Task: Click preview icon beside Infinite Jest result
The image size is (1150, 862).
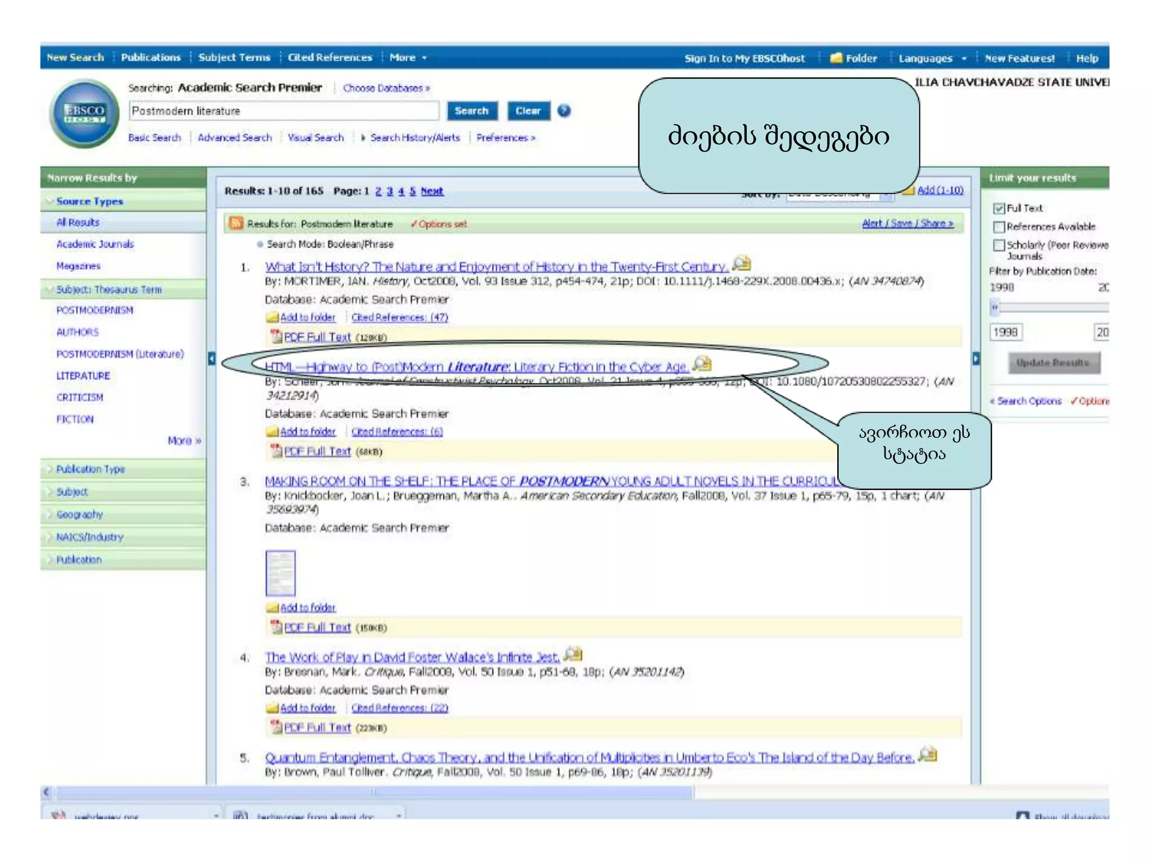Action: pos(573,654)
